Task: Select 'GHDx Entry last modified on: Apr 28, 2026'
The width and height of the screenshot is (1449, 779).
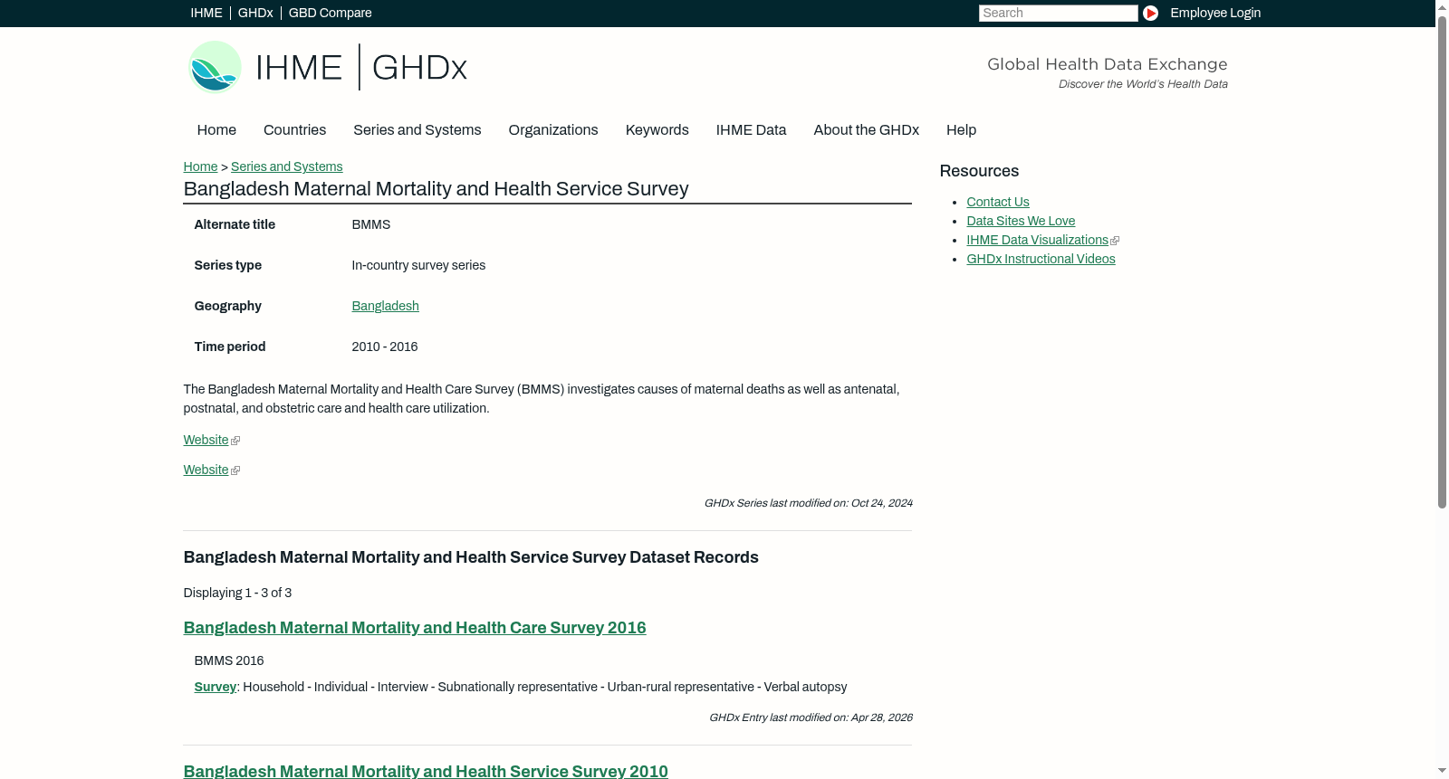Action: point(811,717)
